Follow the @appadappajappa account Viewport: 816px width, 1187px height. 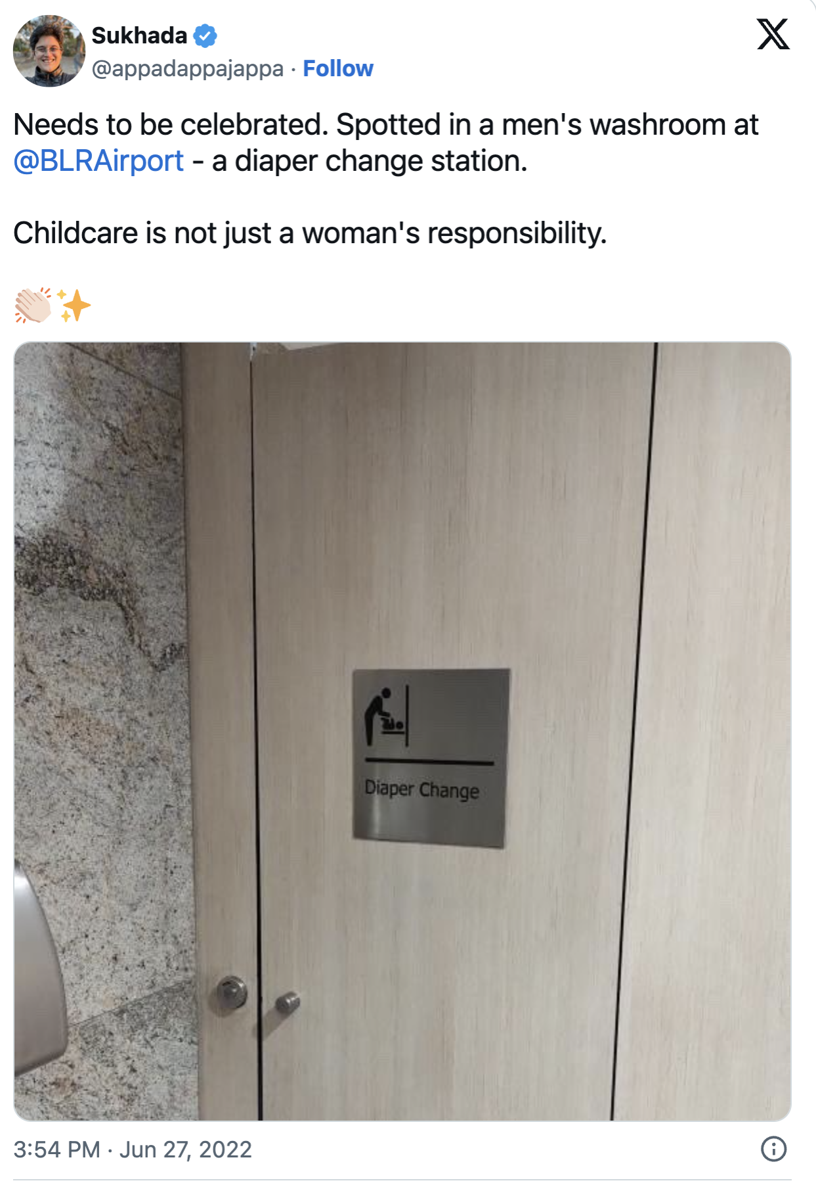coord(338,68)
